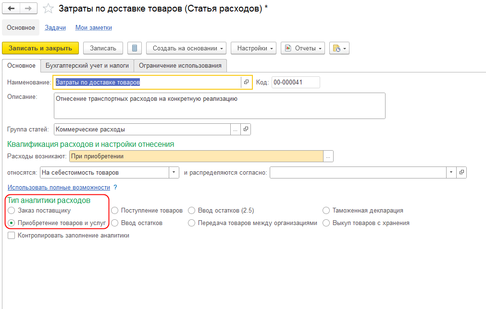Click the Записать button
The width and height of the screenshot is (486, 309).
(103, 48)
